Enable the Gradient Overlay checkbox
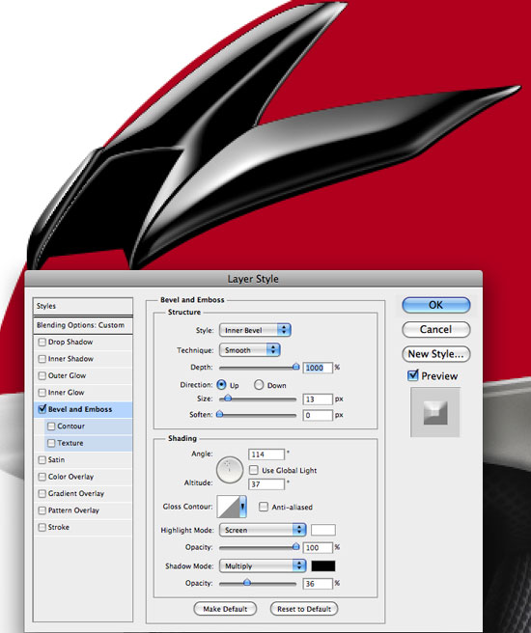 [42, 494]
